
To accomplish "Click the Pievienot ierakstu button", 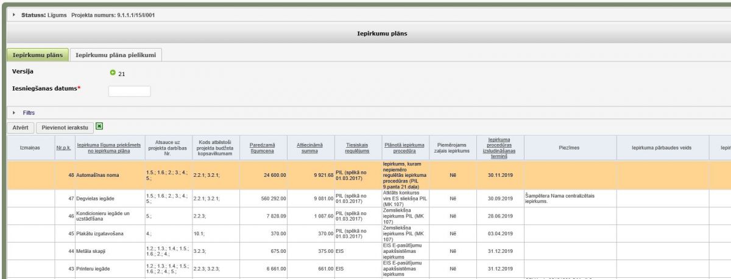I will click(64, 128).
